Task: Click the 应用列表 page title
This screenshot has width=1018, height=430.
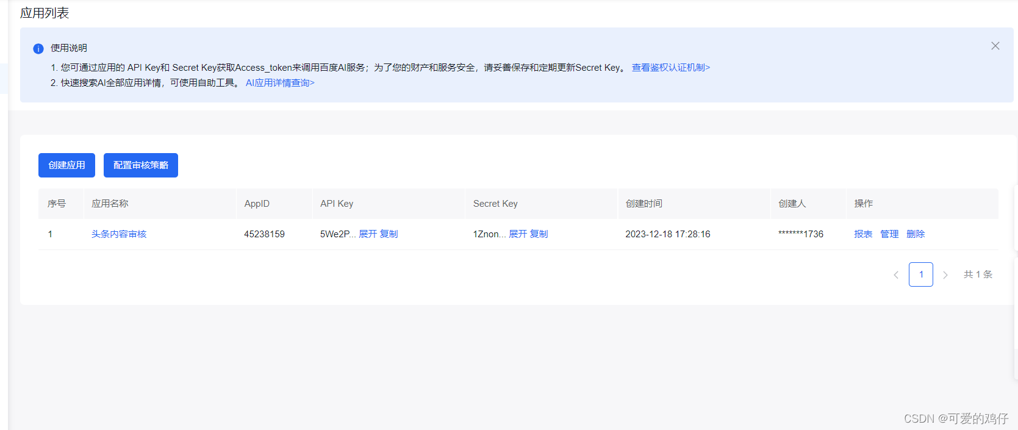Action: click(45, 13)
